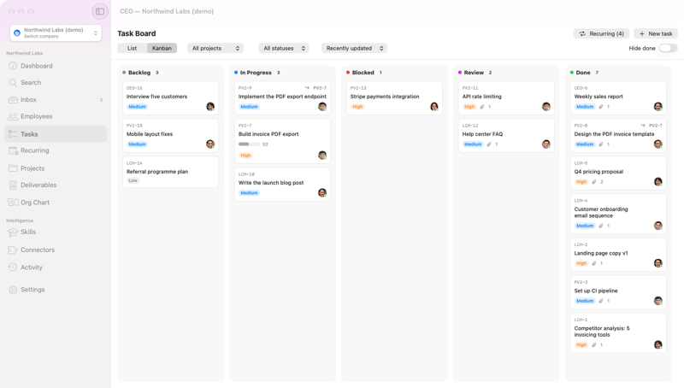The width and height of the screenshot is (684, 388).
Task: Click assignee avatar on Competitor analysis card
Action: pyautogui.click(x=658, y=344)
